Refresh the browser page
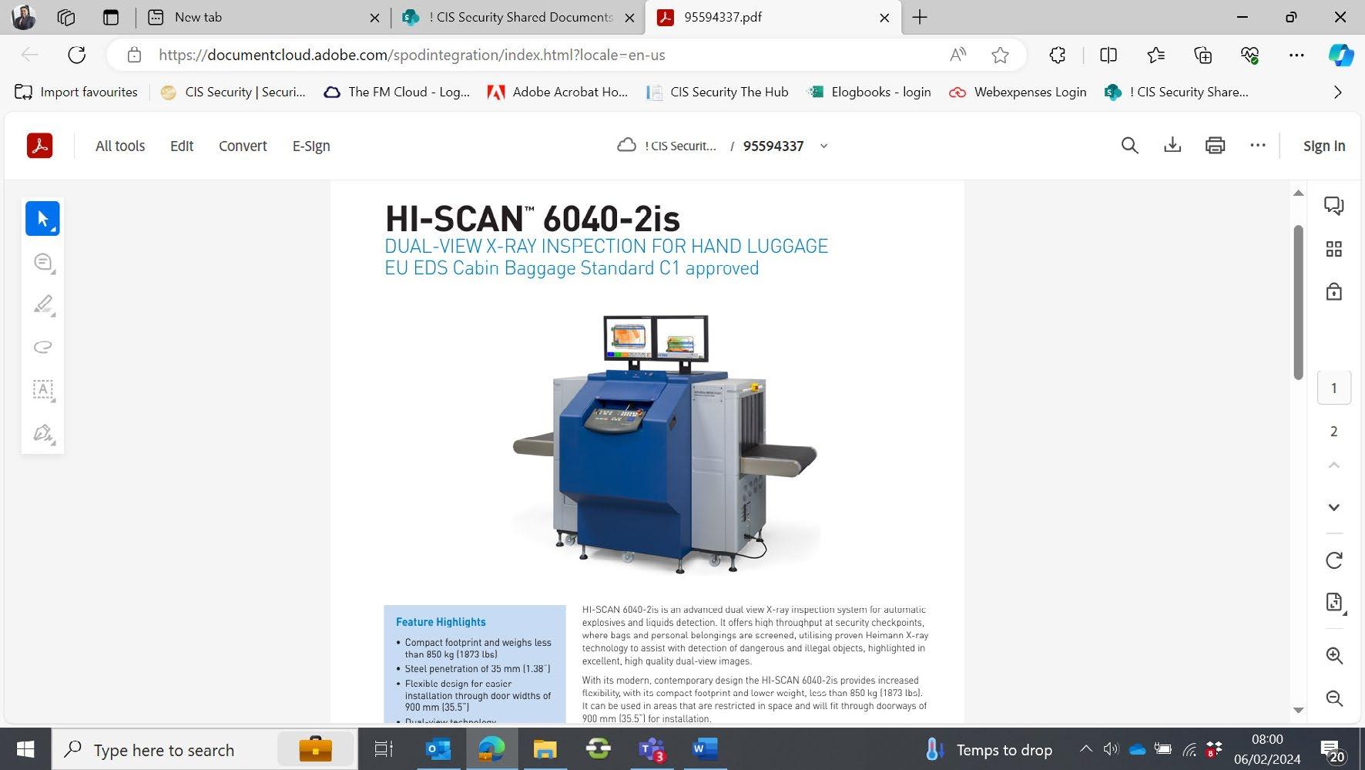The height and width of the screenshot is (770, 1365). click(76, 55)
